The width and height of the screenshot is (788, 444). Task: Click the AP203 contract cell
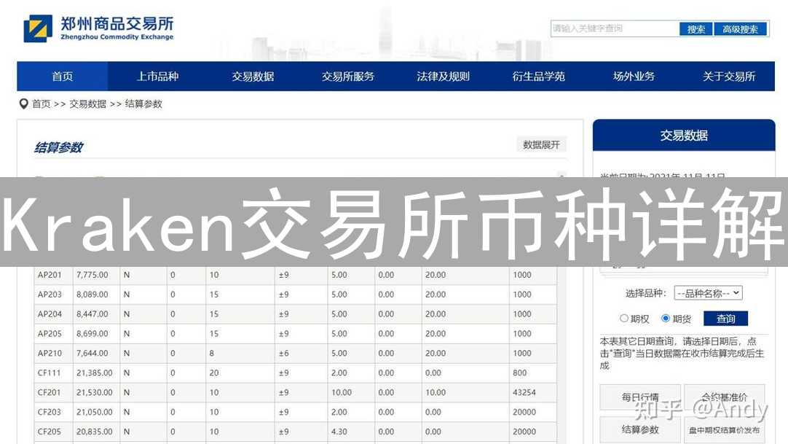53,295
